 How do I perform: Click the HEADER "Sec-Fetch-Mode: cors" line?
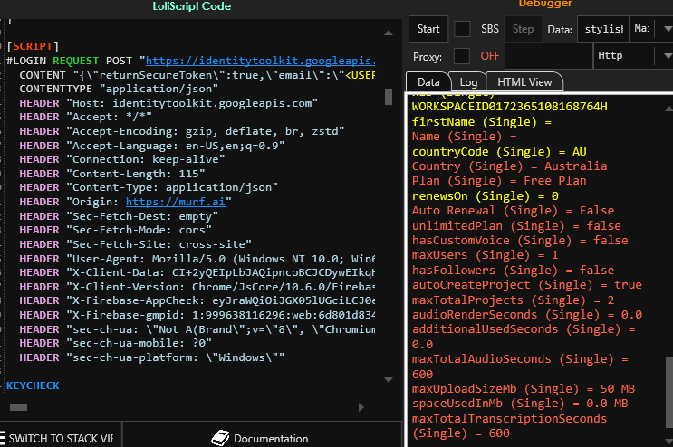tap(115, 230)
